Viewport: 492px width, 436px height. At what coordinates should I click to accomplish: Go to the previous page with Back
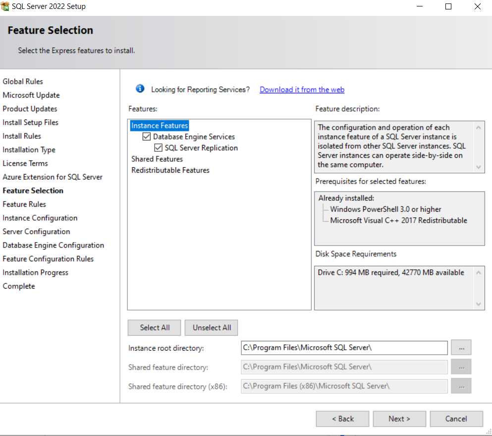(343, 419)
